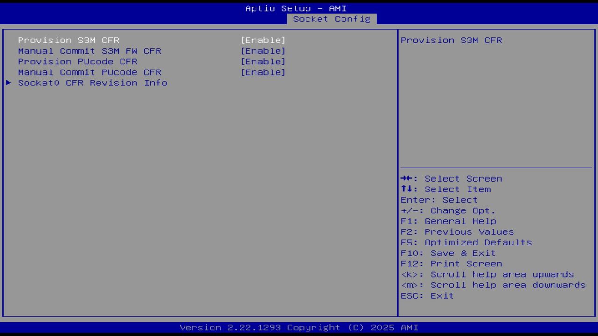598x336 pixels.
Task: Toggle Manual Commit S3M FW CFR setting
Action: (263, 51)
